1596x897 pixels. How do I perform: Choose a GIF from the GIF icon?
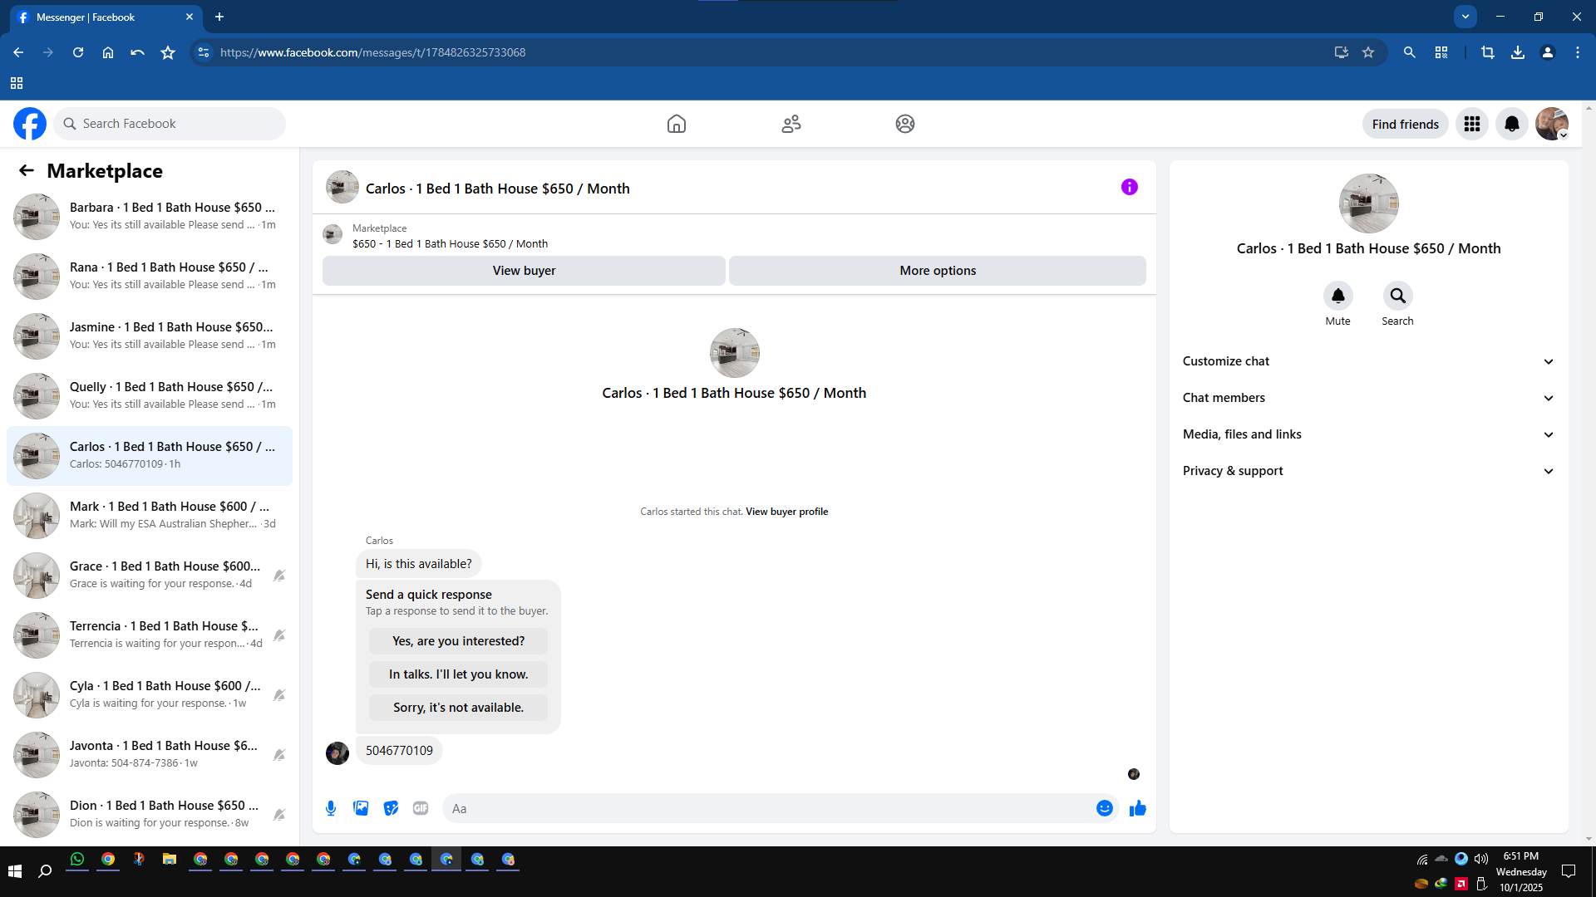pyautogui.click(x=421, y=808)
